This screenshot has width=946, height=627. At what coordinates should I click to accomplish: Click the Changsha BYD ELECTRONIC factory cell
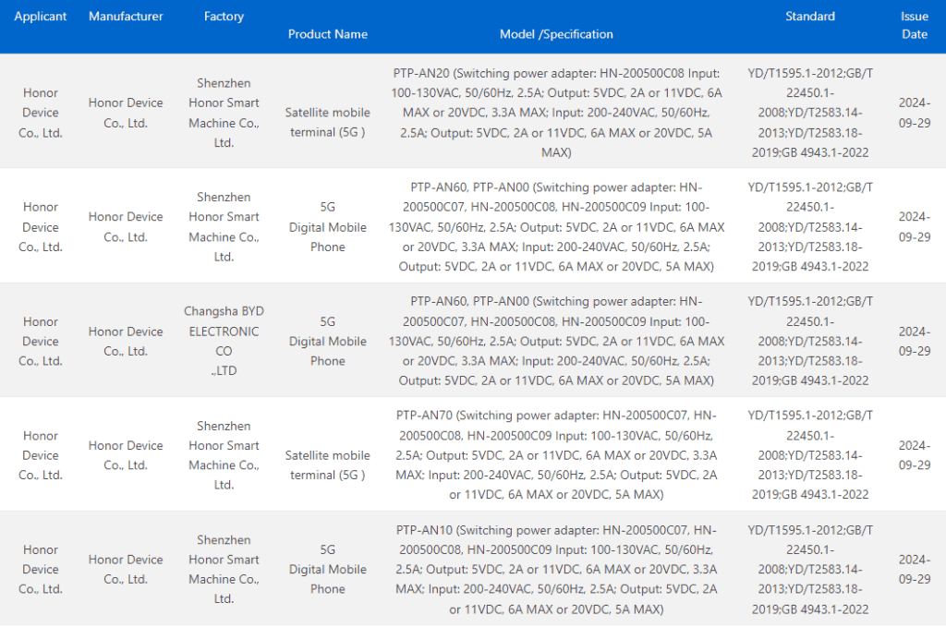coord(224,341)
